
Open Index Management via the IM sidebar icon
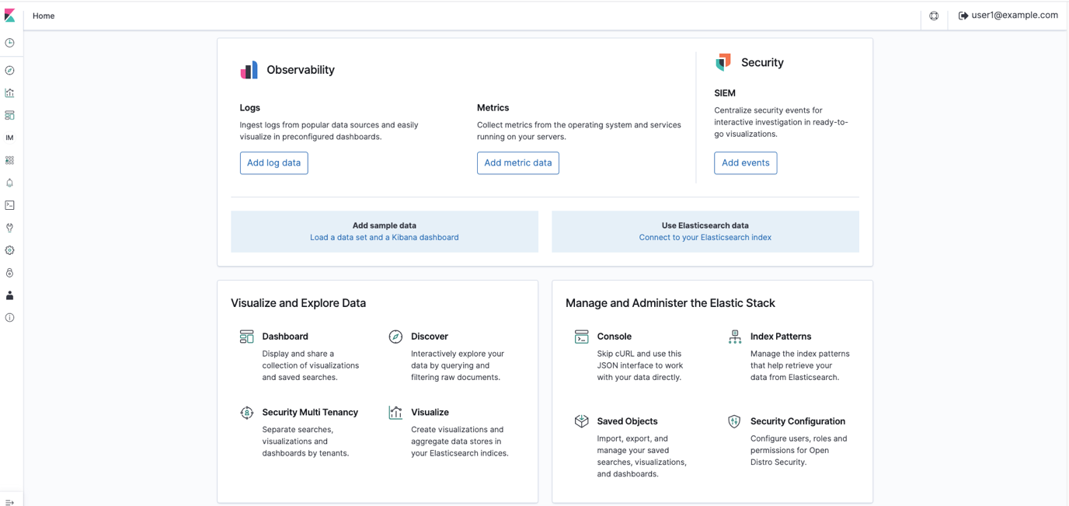point(10,138)
